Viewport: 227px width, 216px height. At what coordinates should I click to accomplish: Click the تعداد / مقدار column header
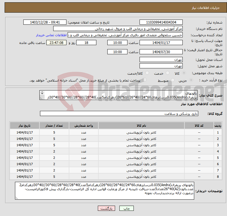(x=54, y=126)
